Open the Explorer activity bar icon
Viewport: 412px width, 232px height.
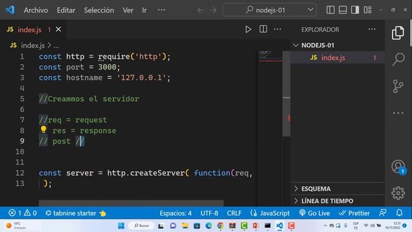(x=398, y=33)
